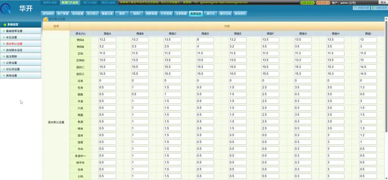Click the 多选中一 field under 佣金F

(x=270, y=156)
